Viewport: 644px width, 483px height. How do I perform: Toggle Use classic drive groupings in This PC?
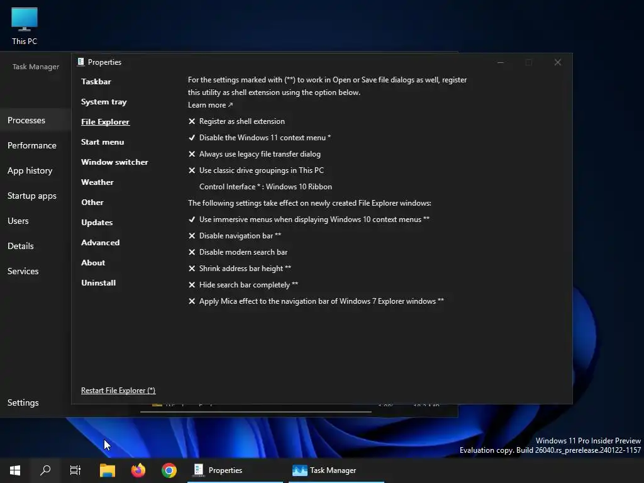pos(257,170)
